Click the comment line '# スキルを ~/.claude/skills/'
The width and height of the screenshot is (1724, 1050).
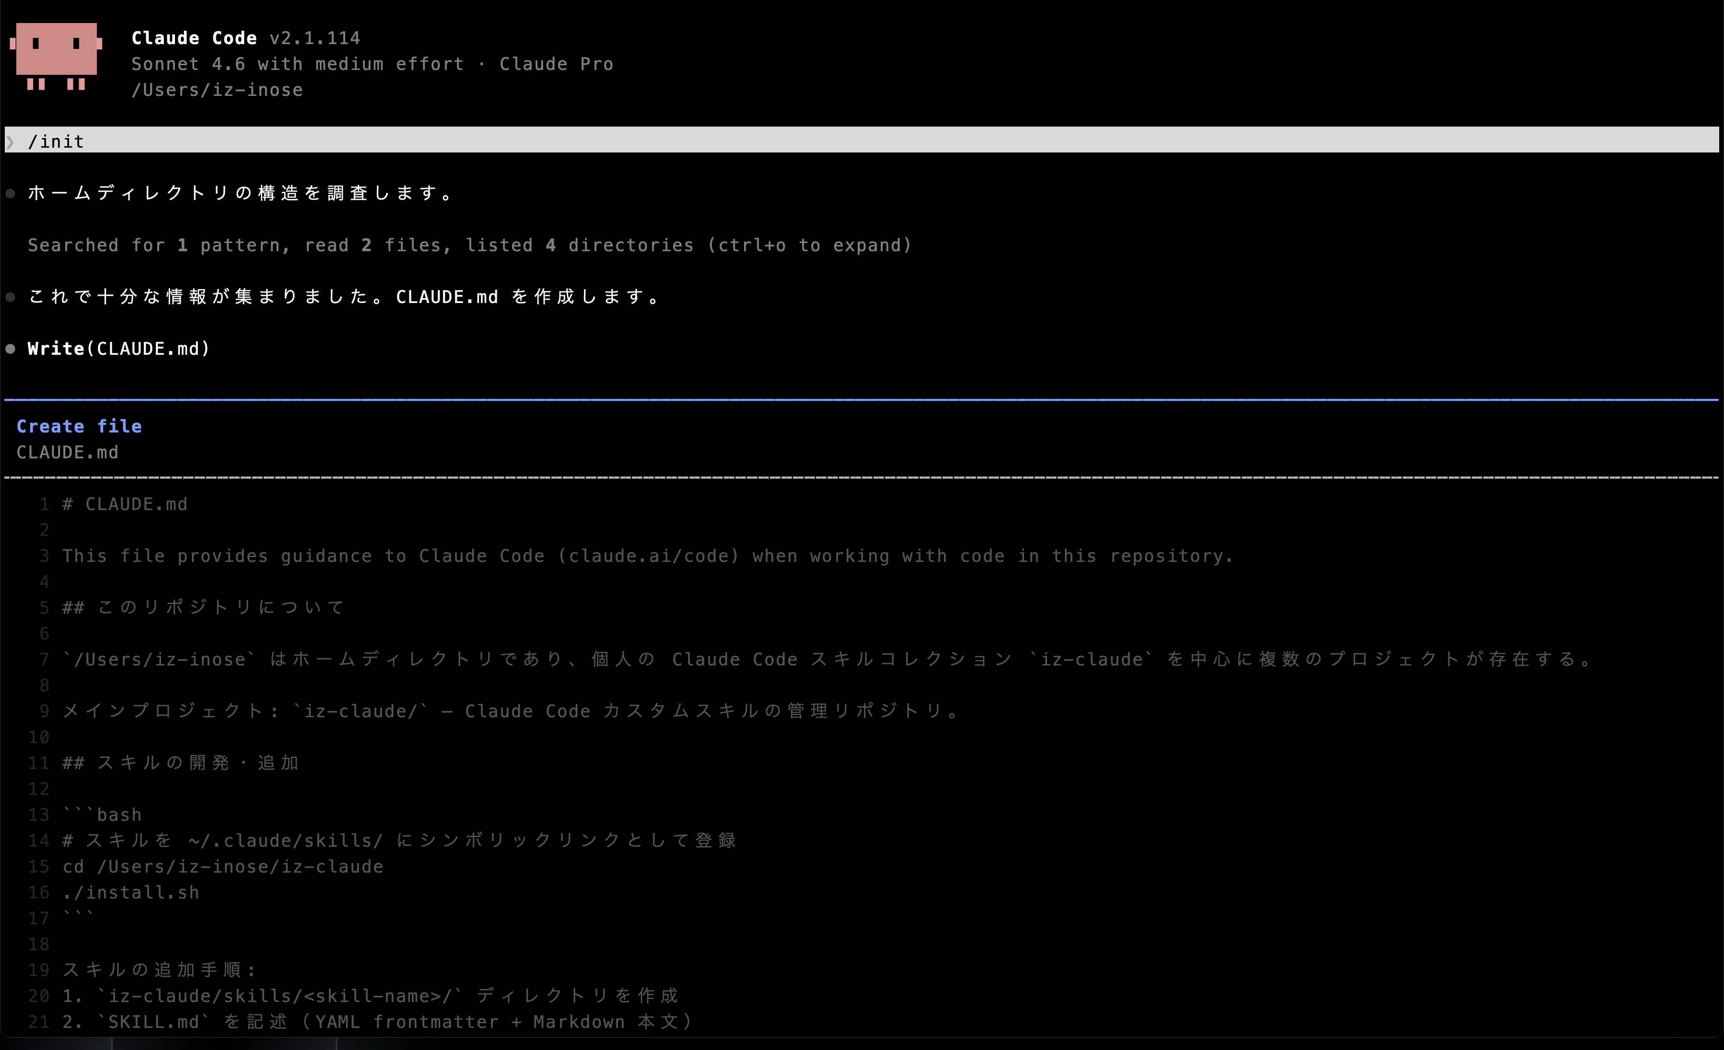399,840
